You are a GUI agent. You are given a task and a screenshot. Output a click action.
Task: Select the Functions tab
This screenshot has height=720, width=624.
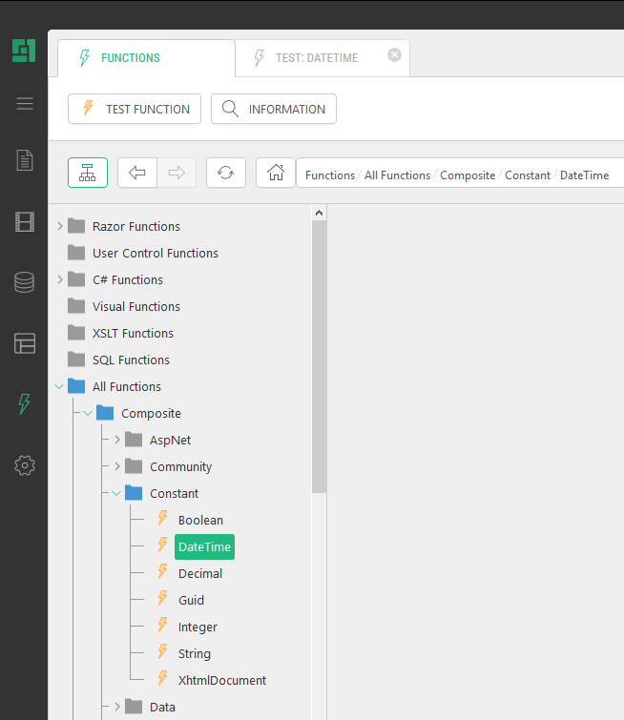coord(131,58)
